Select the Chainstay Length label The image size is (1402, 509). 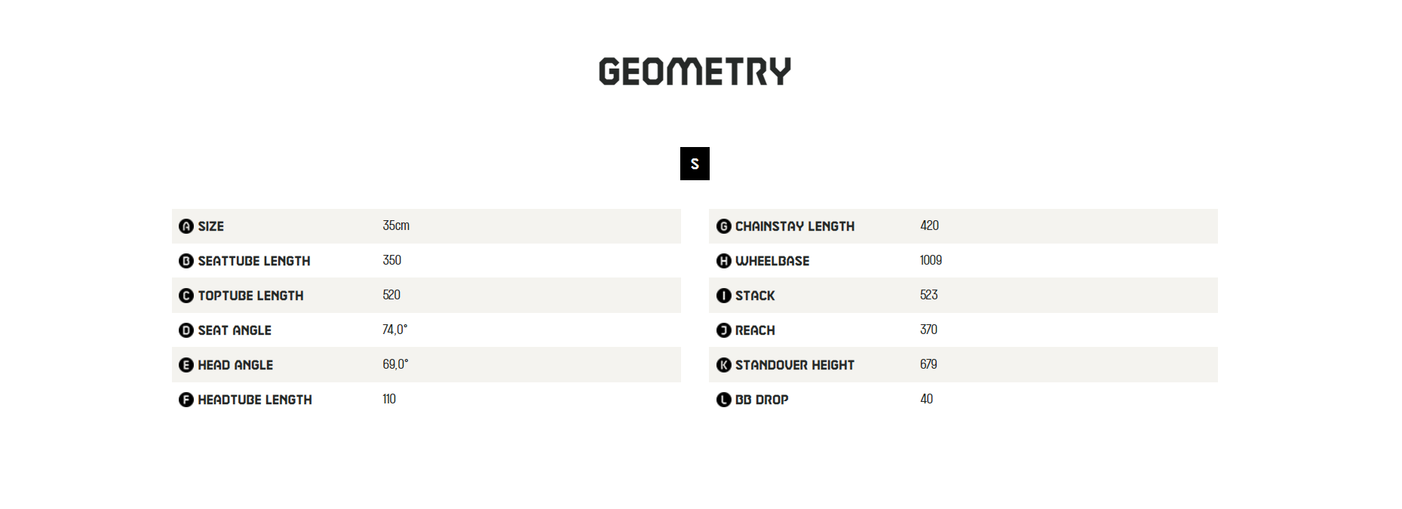[795, 226]
